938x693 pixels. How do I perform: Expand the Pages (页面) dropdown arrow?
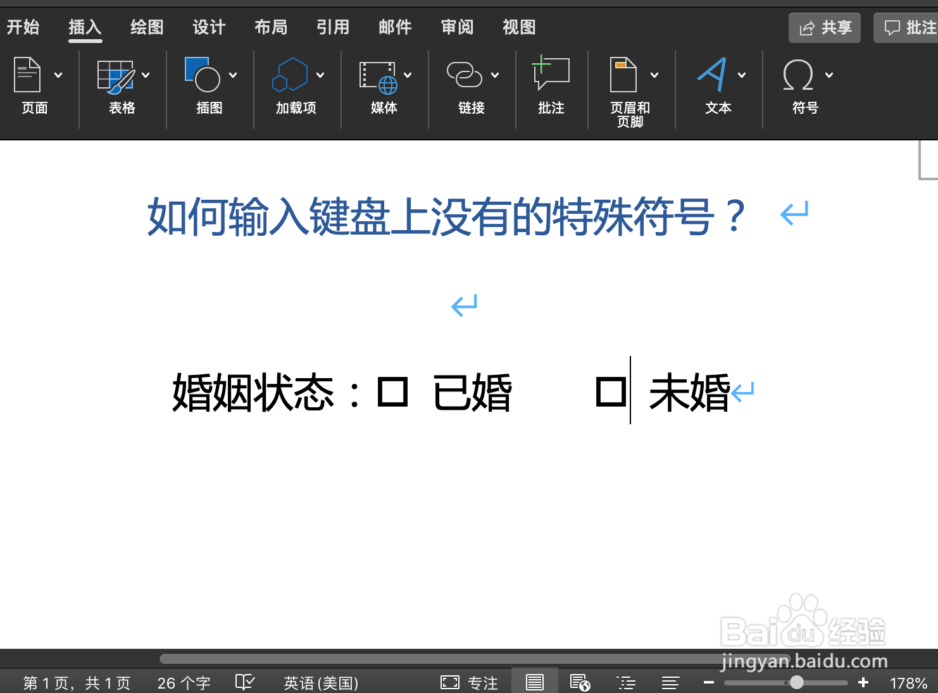point(58,75)
